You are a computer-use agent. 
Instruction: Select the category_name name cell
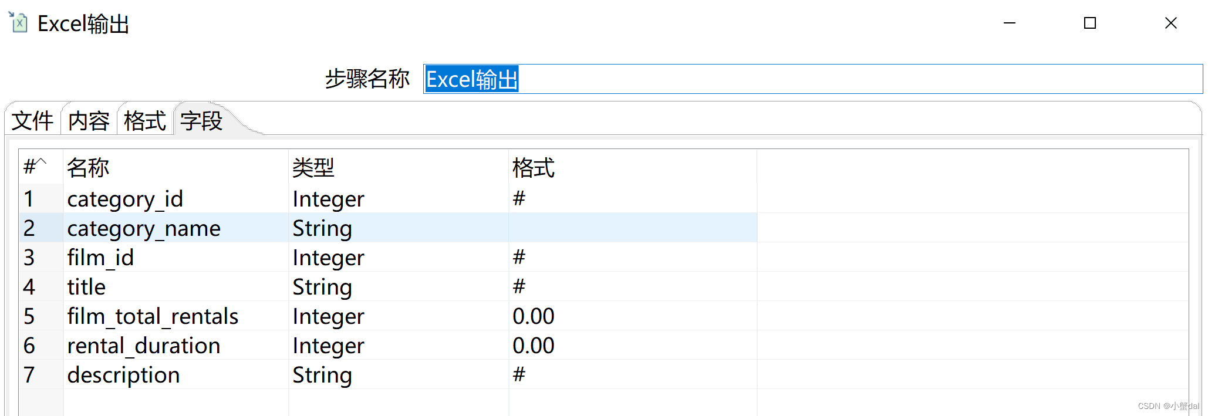pyautogui.click(x=176, y=228)
